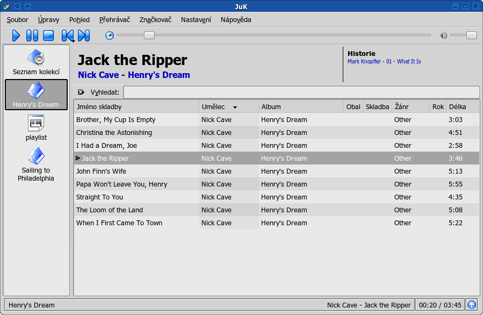Click the Obal column header
This screenshot has height=315, width=483.
point(354,106)
